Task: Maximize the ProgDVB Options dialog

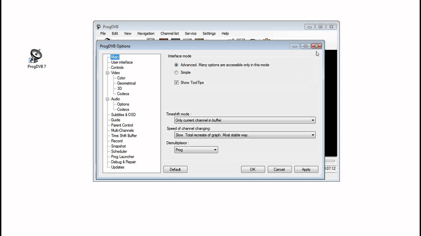Action: point(306,46)
